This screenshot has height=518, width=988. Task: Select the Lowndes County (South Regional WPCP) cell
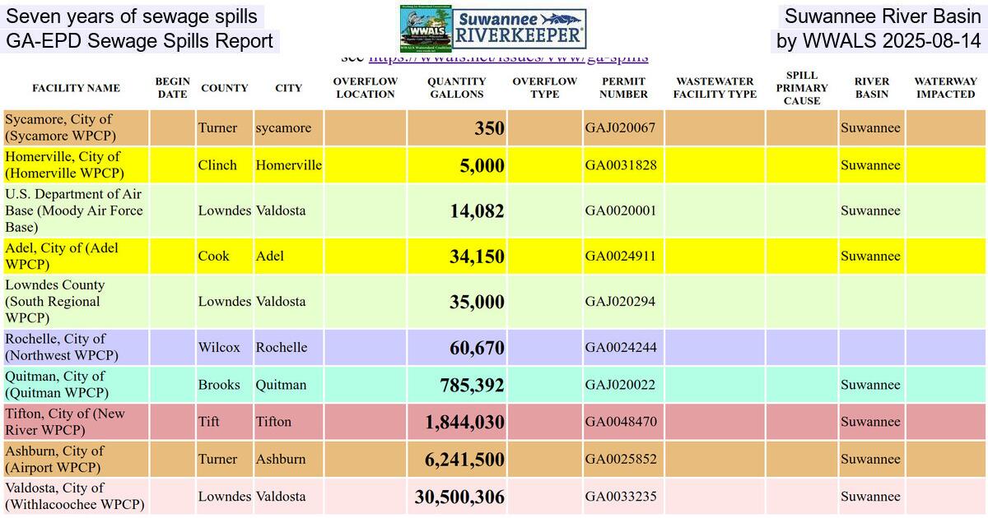(x=77, y=301)
